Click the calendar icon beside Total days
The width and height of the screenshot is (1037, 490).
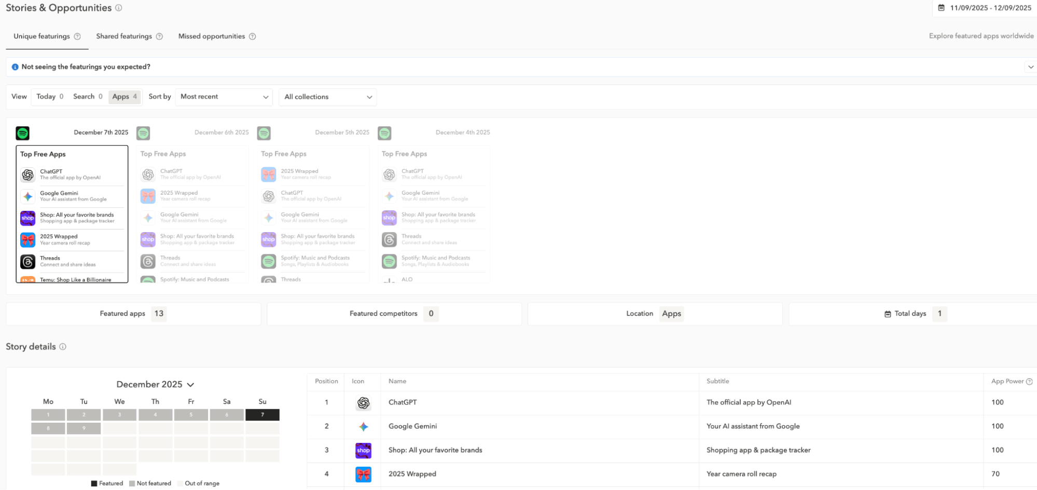click(887, 313)
